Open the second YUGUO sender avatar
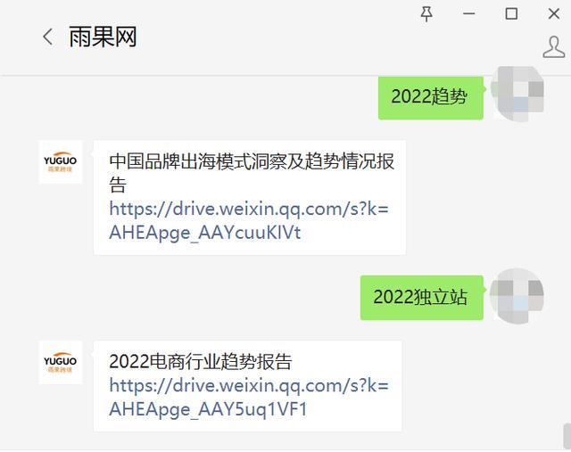The image size is (571, 452). pos(61,363)
